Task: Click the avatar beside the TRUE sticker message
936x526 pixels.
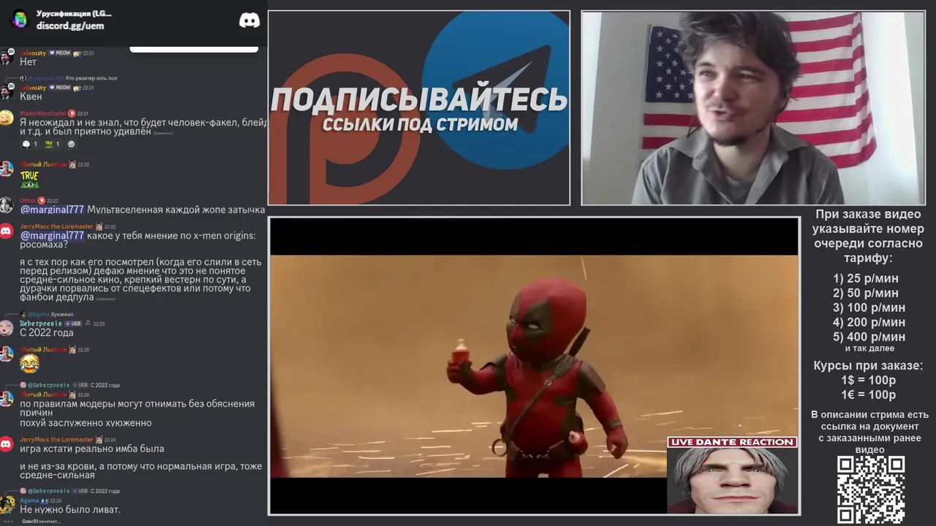Action: [x=6, y=169]
